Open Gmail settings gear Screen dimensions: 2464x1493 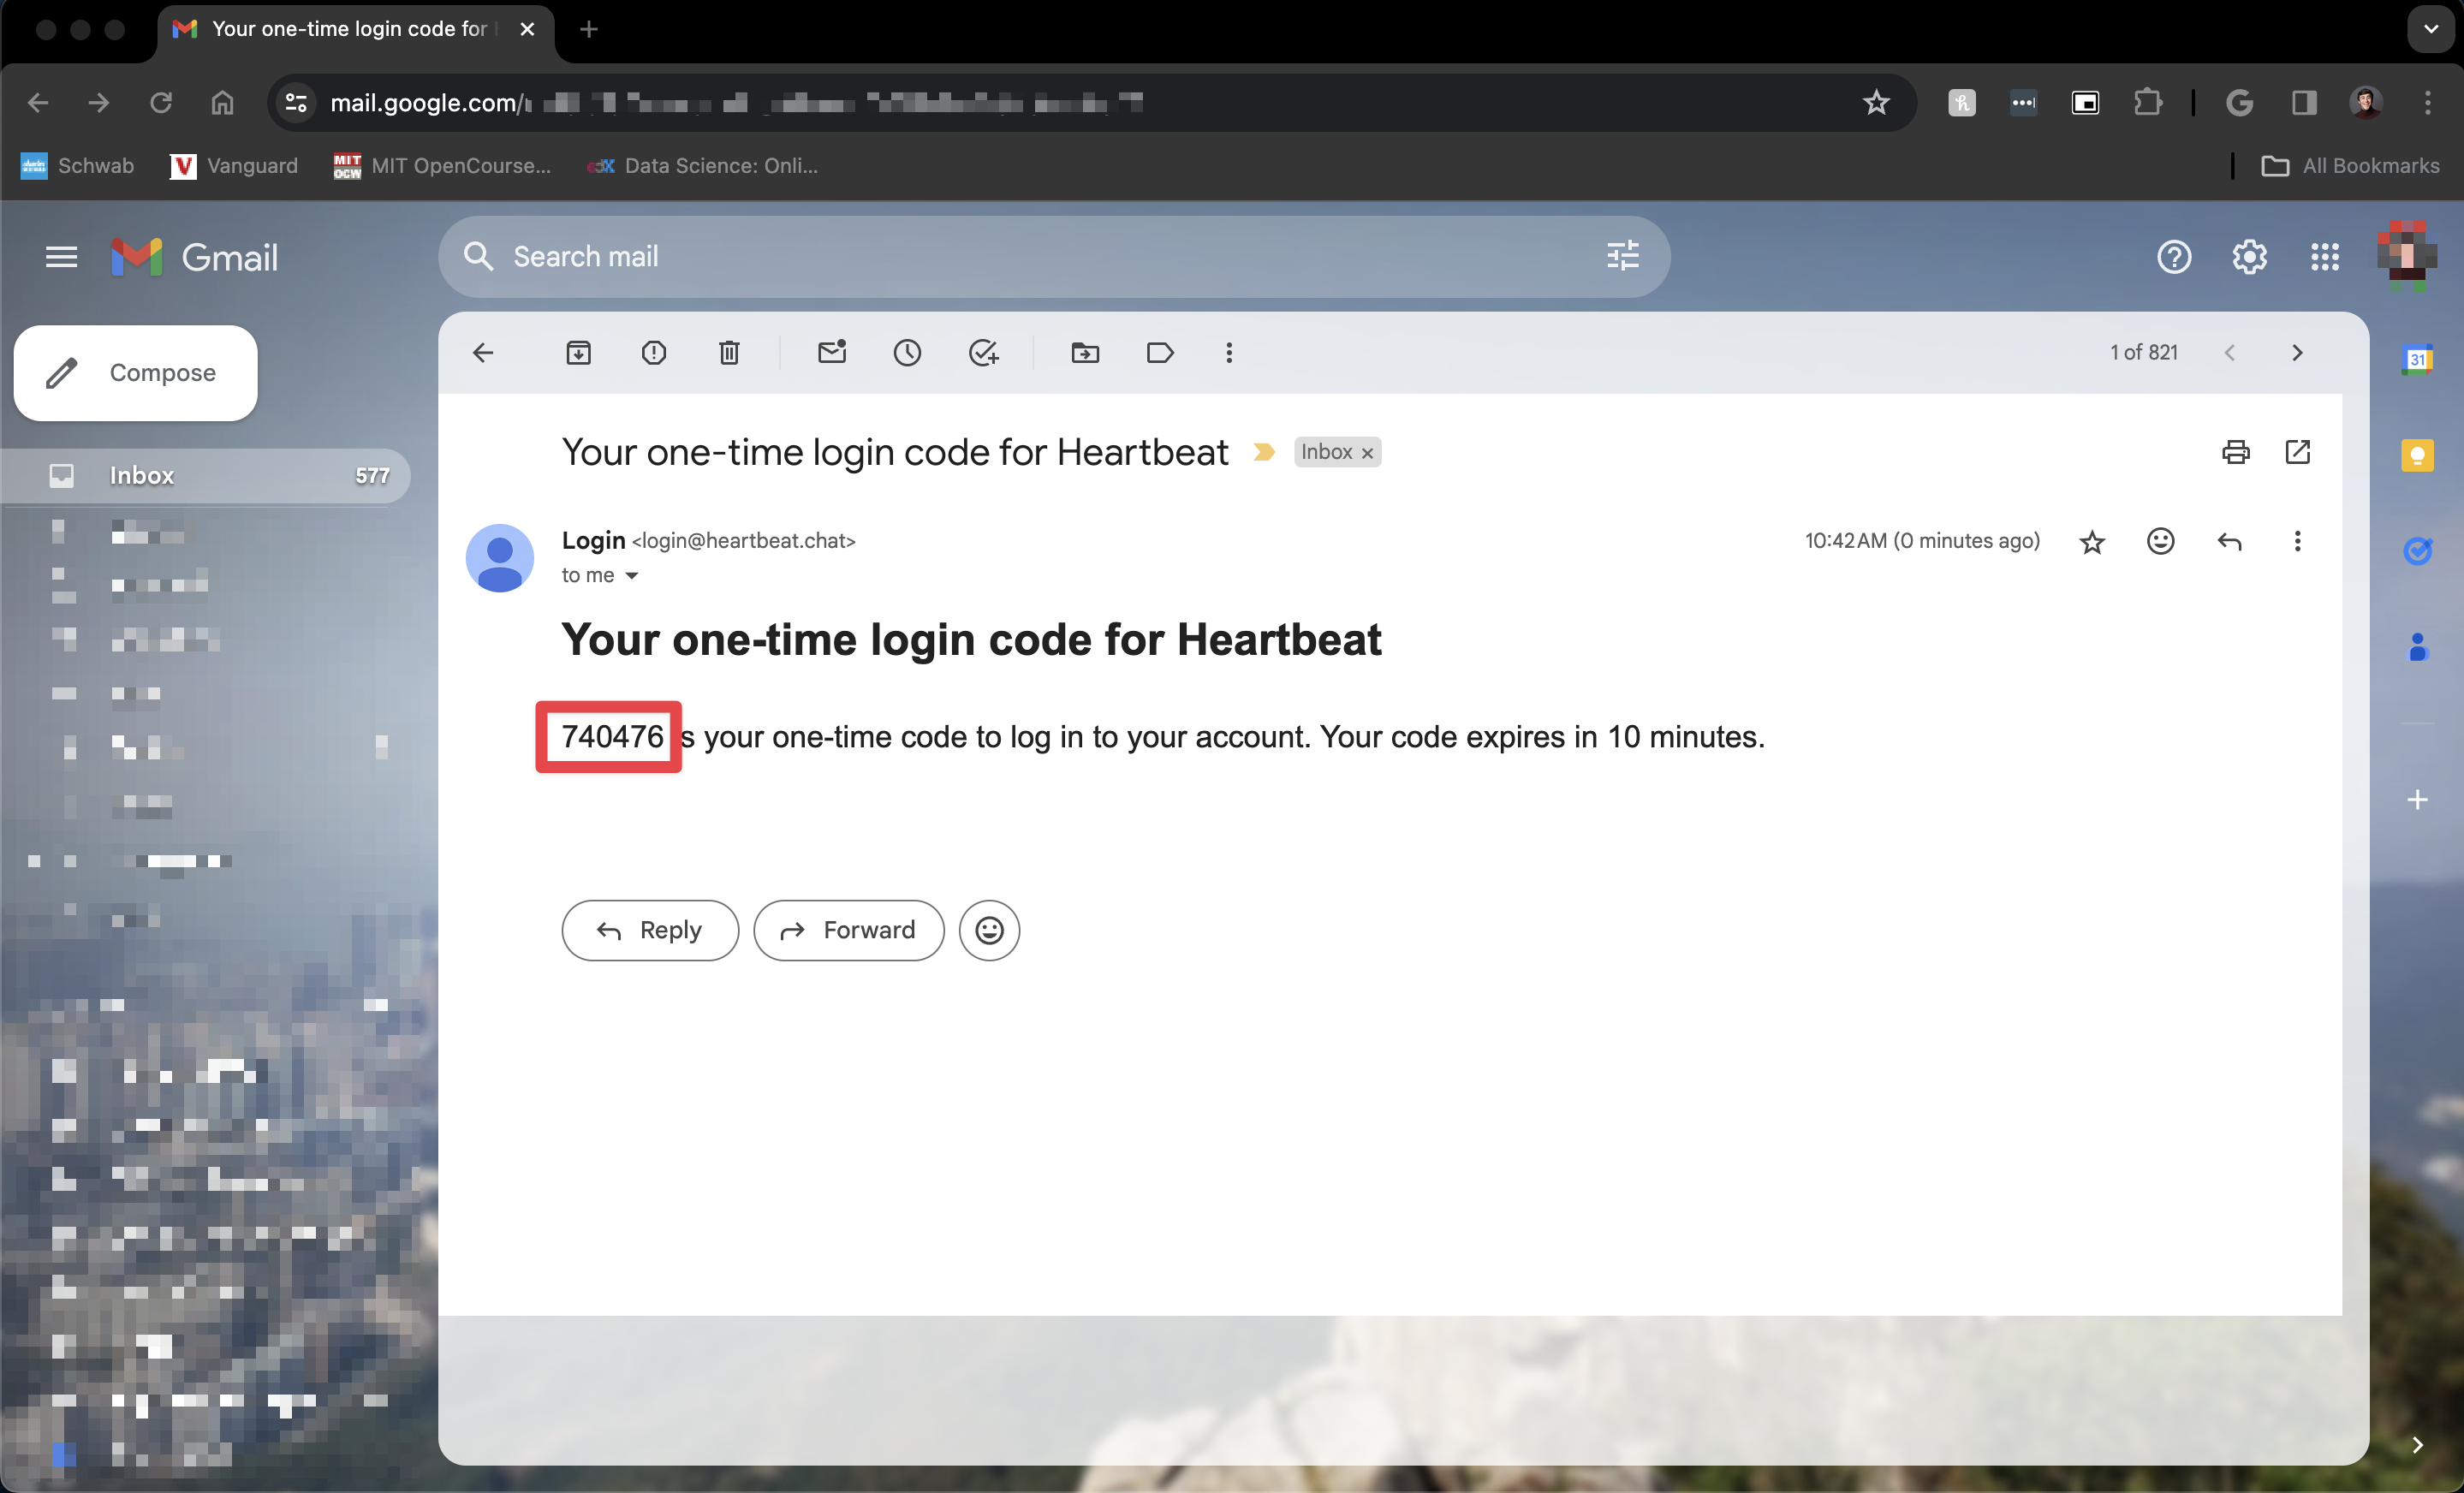click(x=2249, y=257)
